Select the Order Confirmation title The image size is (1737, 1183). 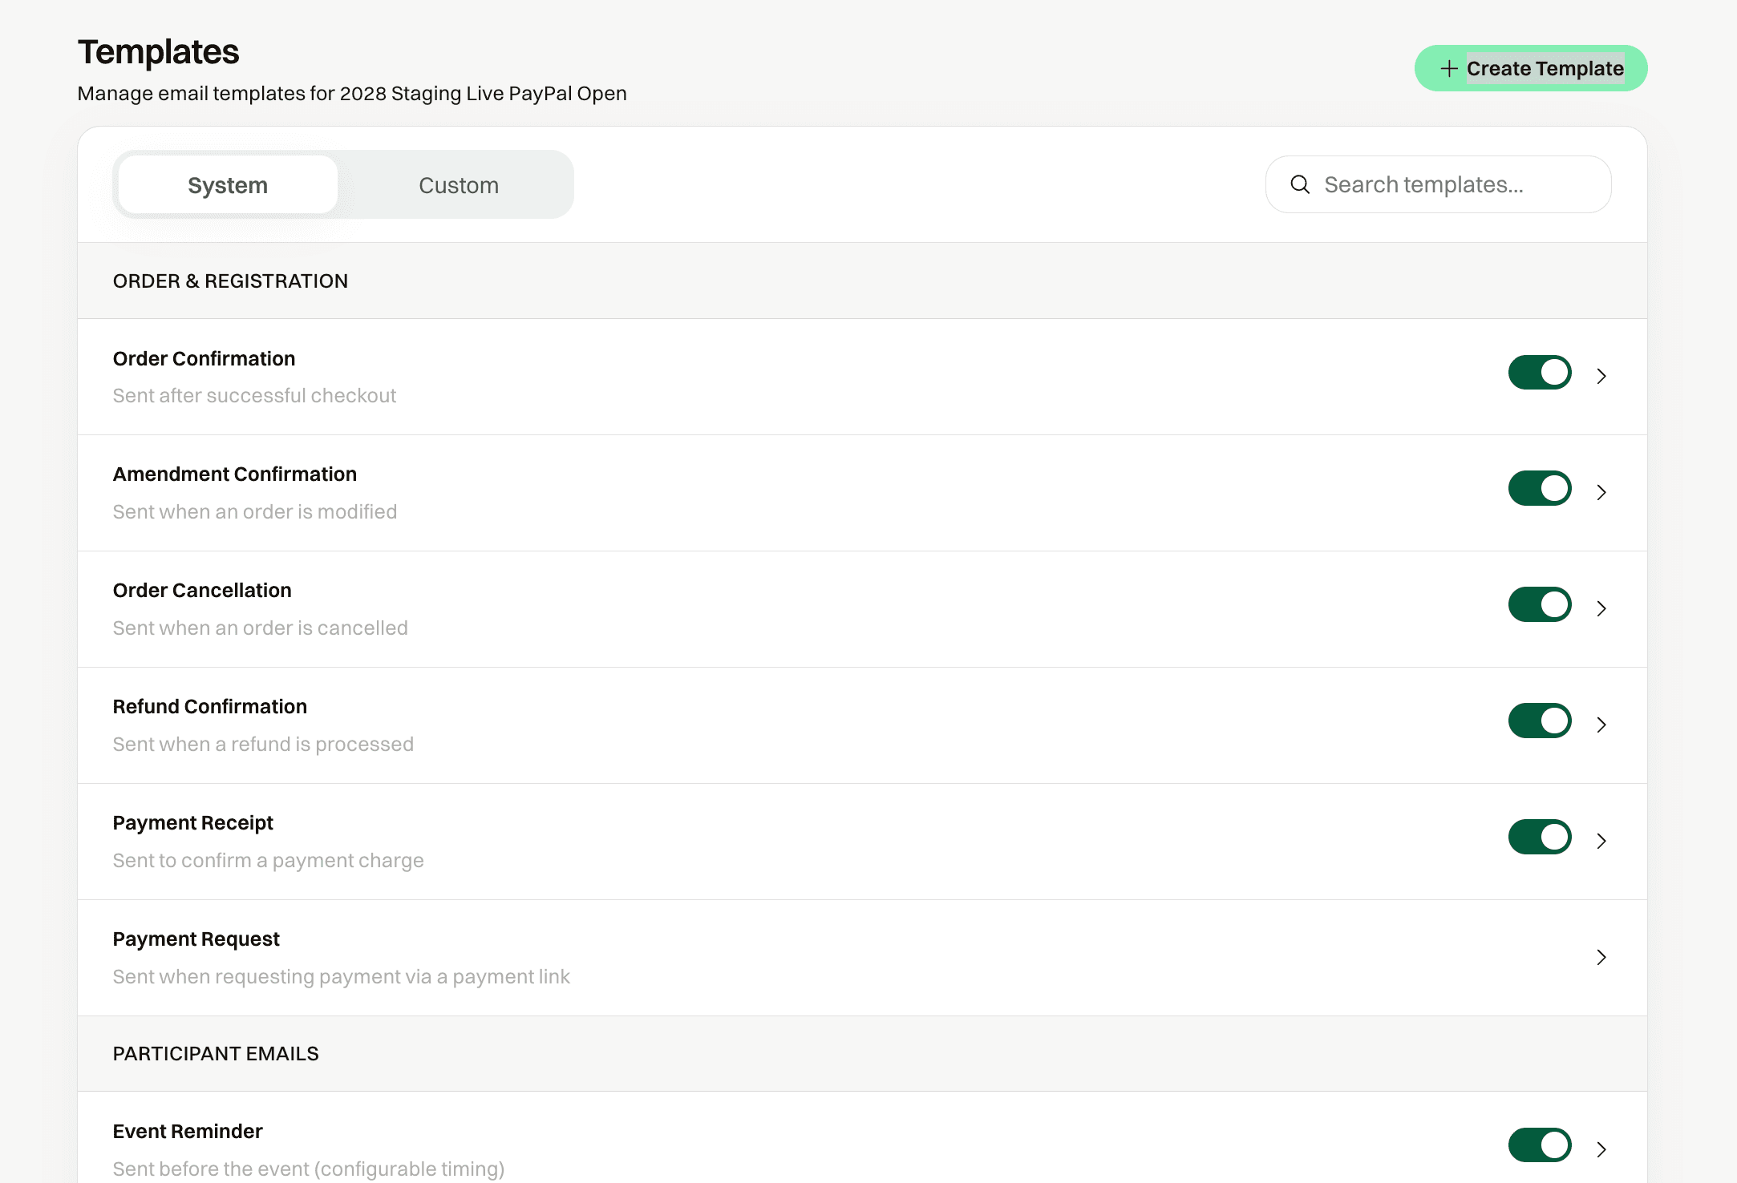pyautogui.click(x=204, y=359)
